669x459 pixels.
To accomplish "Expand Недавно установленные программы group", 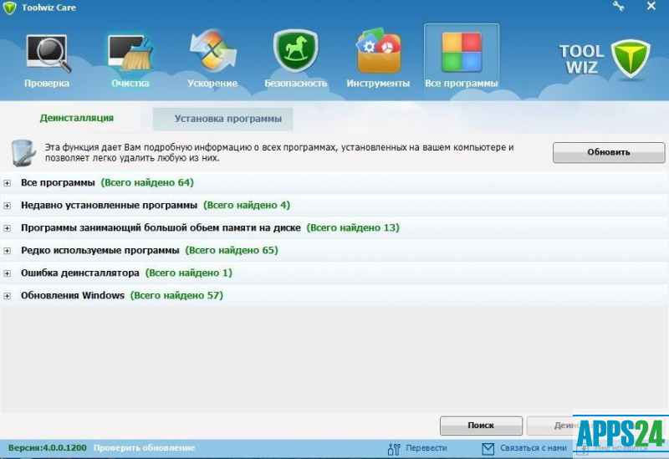I will 8,206.
